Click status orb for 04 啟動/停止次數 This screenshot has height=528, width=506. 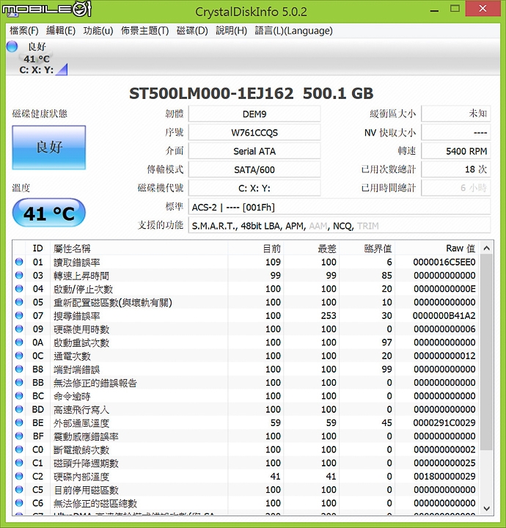click(x=19, y=289)
